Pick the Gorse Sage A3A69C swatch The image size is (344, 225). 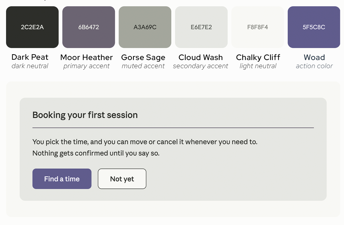[145, 27]
